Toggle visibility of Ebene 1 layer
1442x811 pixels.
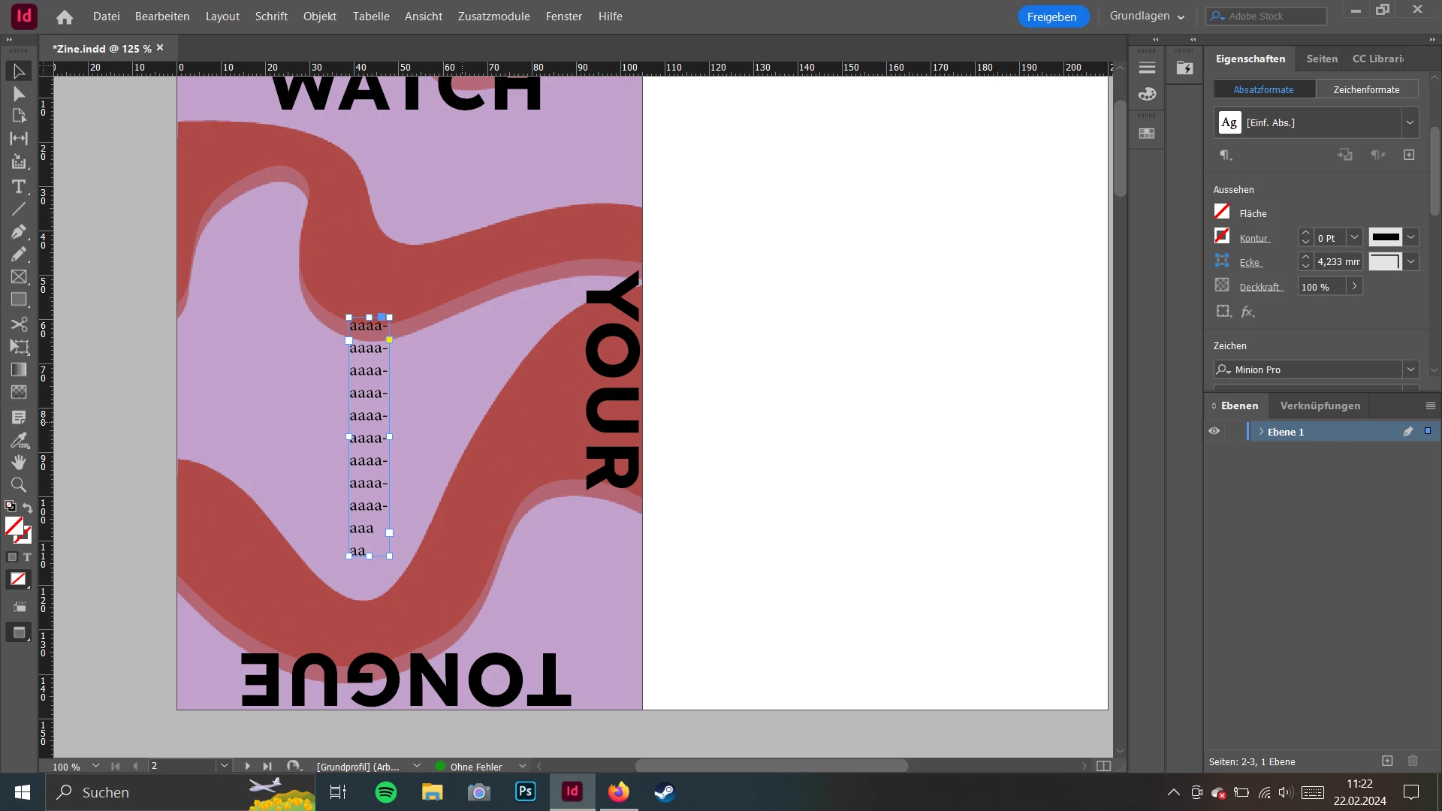point(1214,432)
